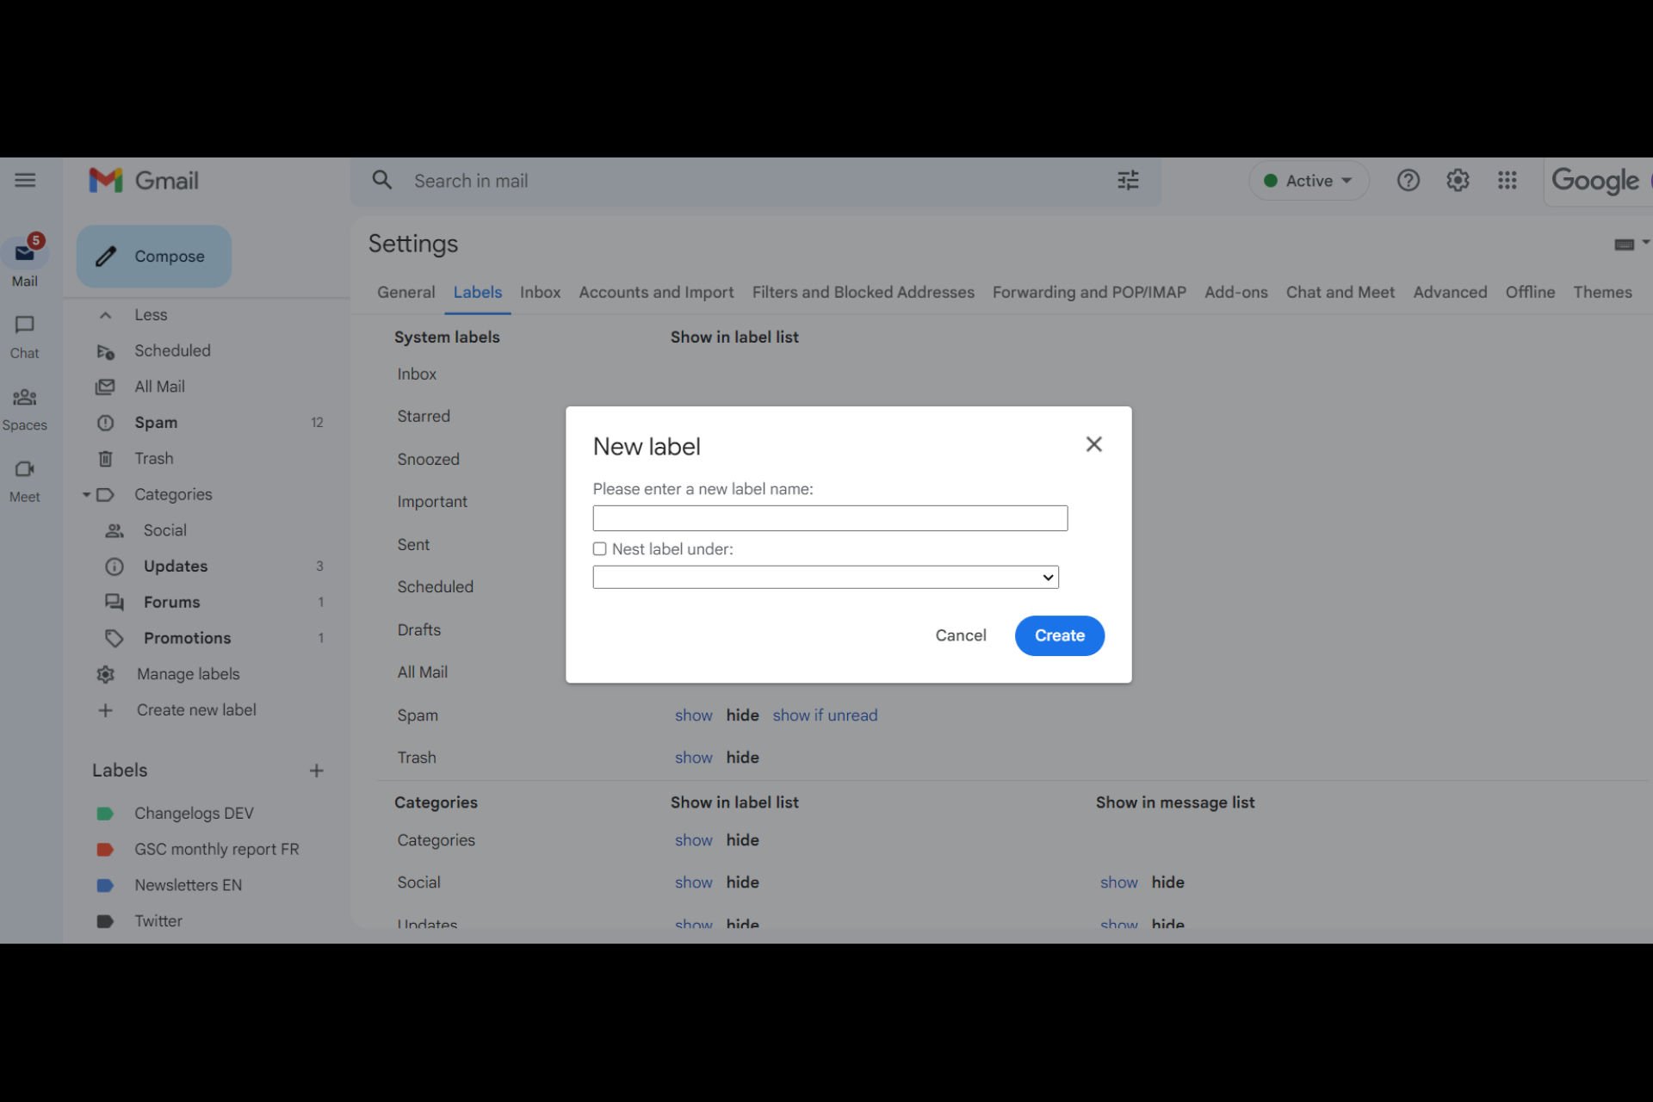Focus the new label name field

pyautogui.click(x=830, y=518)
